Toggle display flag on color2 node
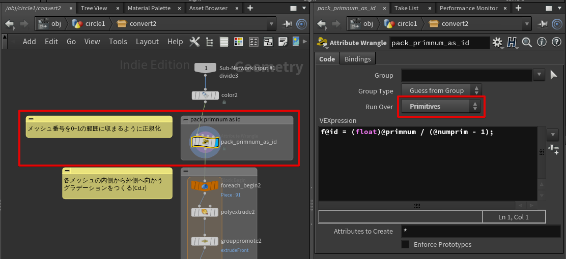The image size is (566, 259). click(216, 95)
